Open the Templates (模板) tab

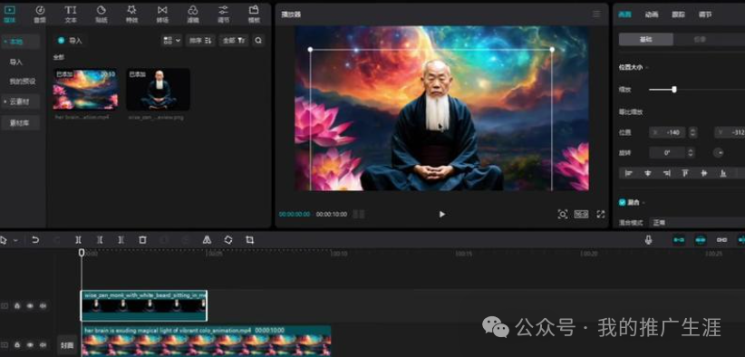click(x=254, y=14)
